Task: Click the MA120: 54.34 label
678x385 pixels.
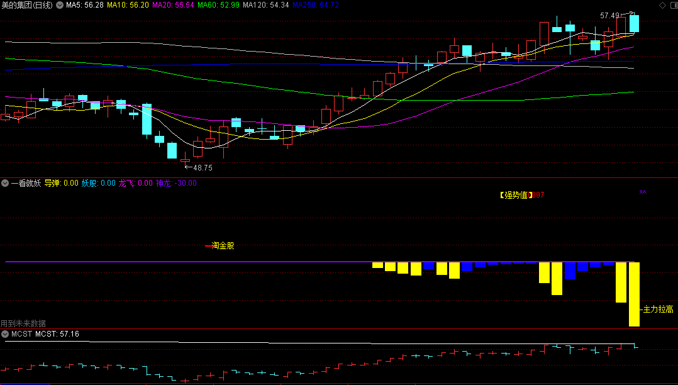Action: click(x=266, y=5)
